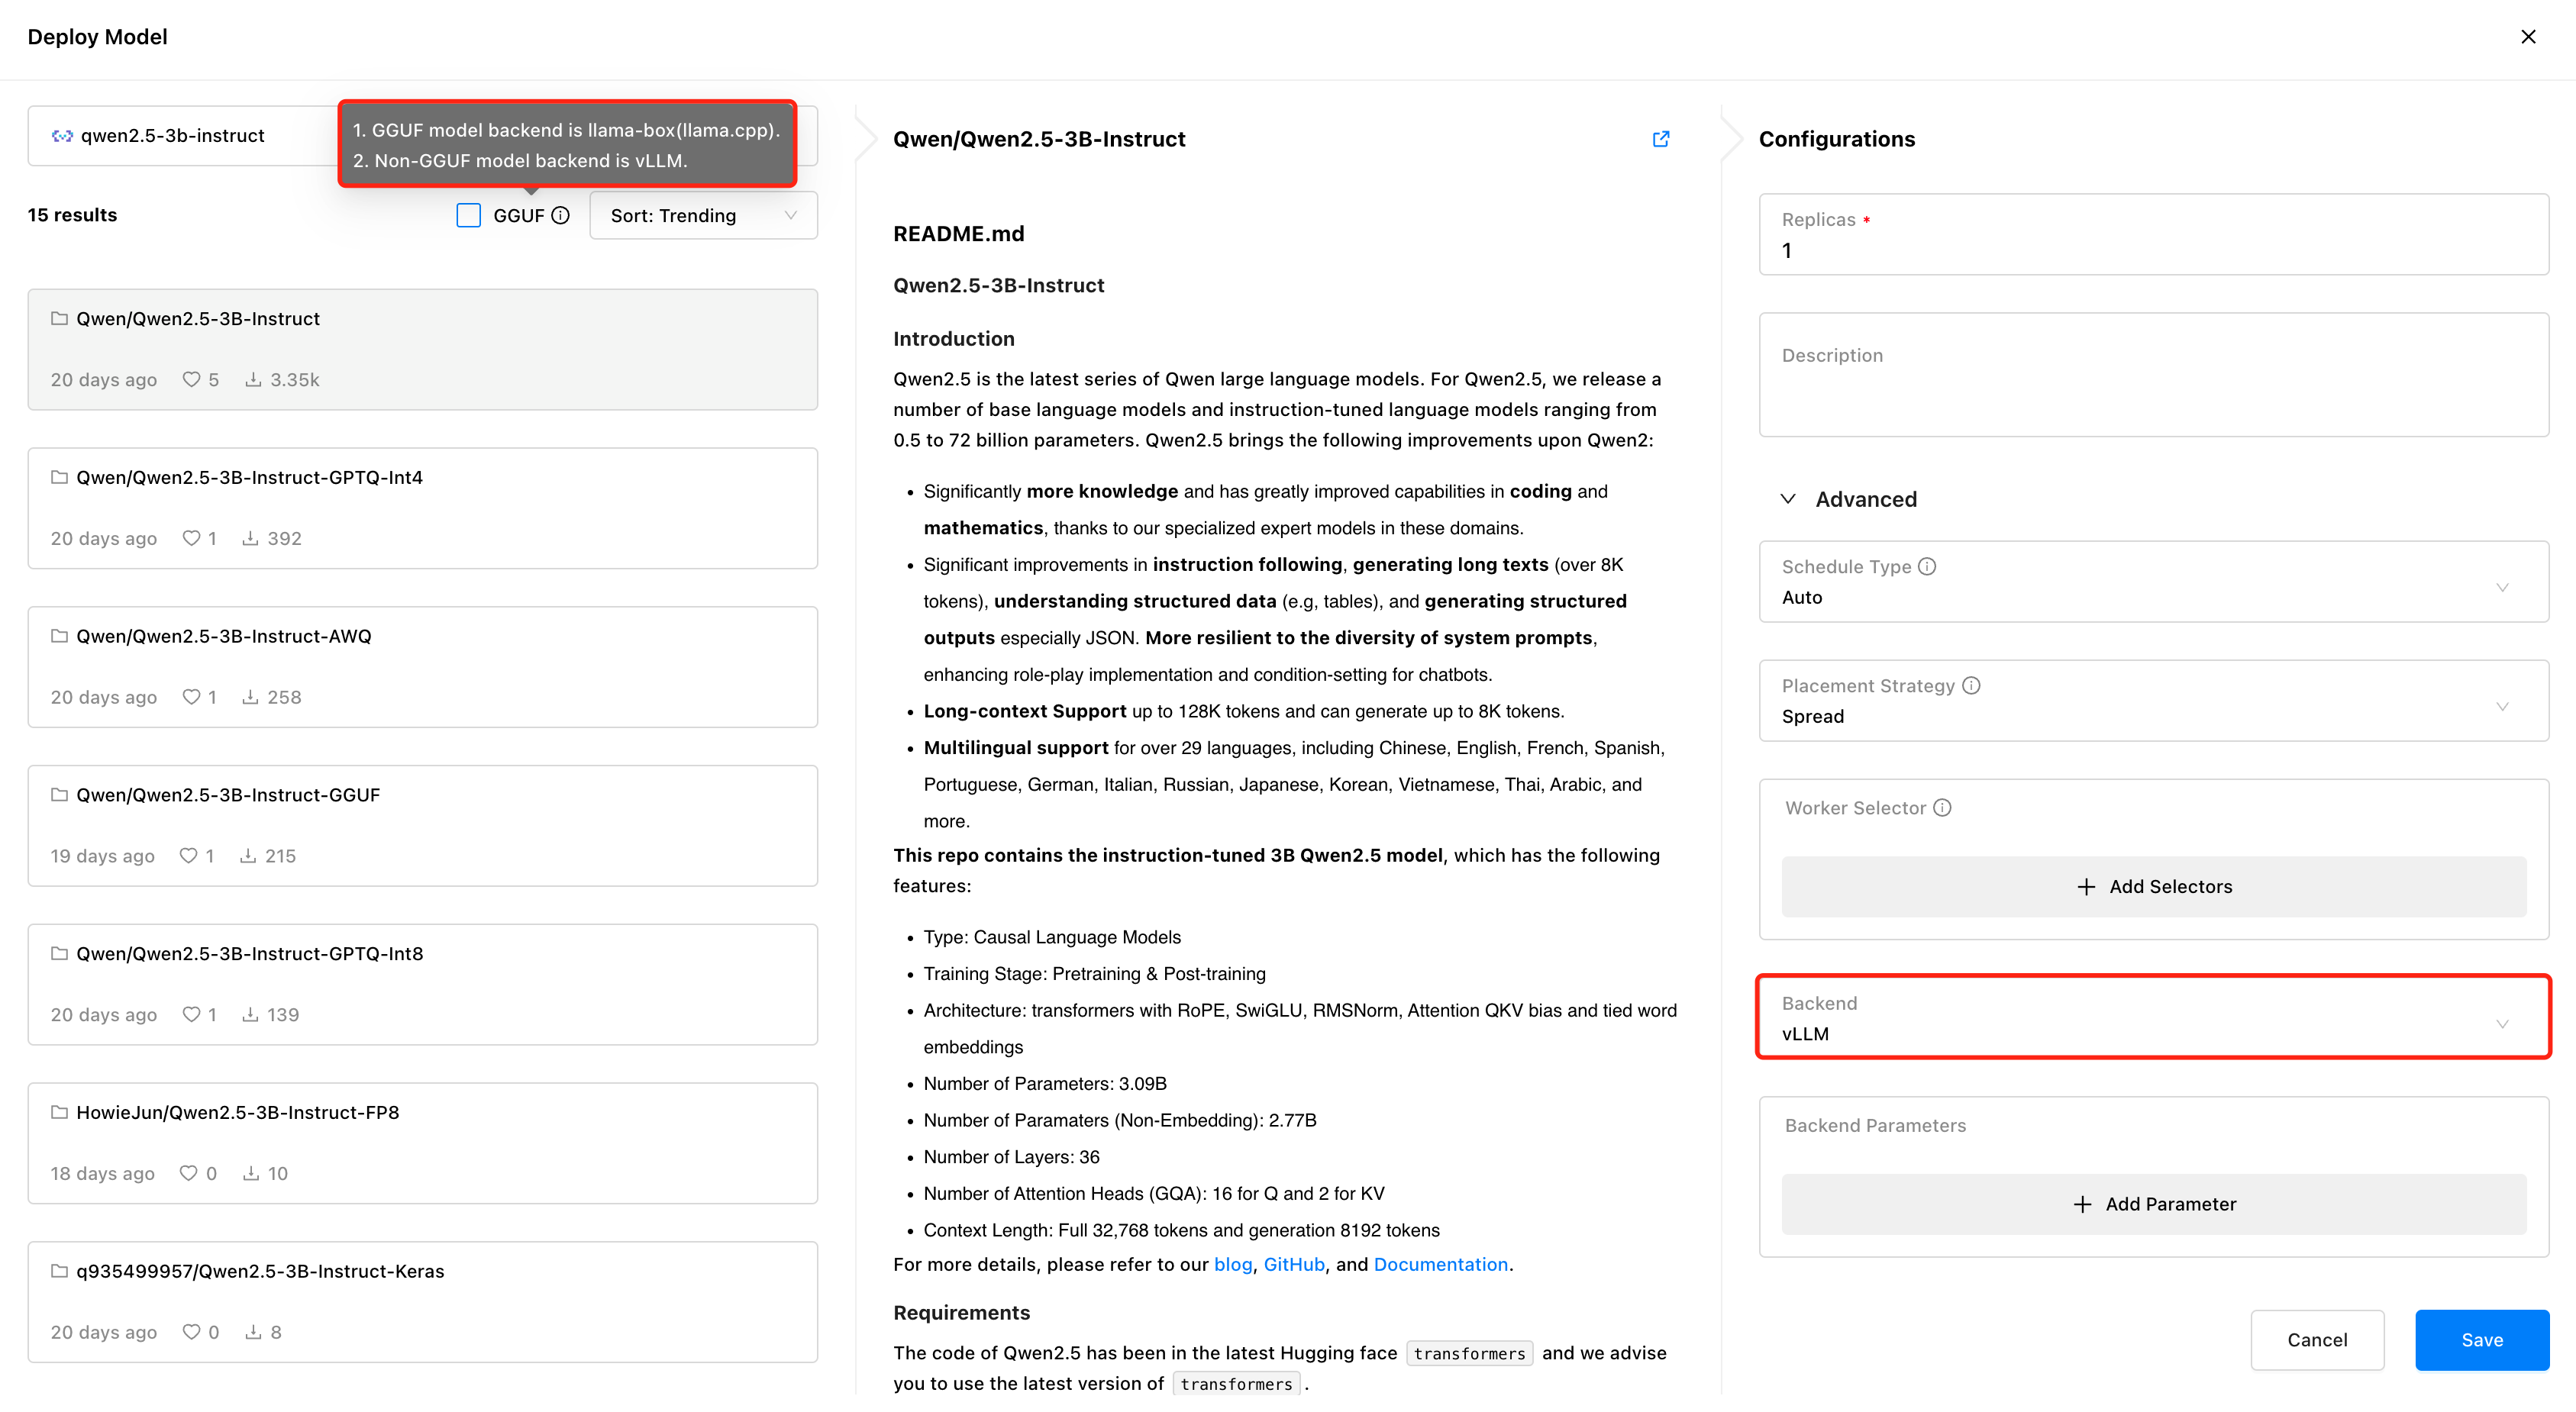Open the GitHub link in README
This screenshot has height=1412, width=2576.
(1293, 1264)
